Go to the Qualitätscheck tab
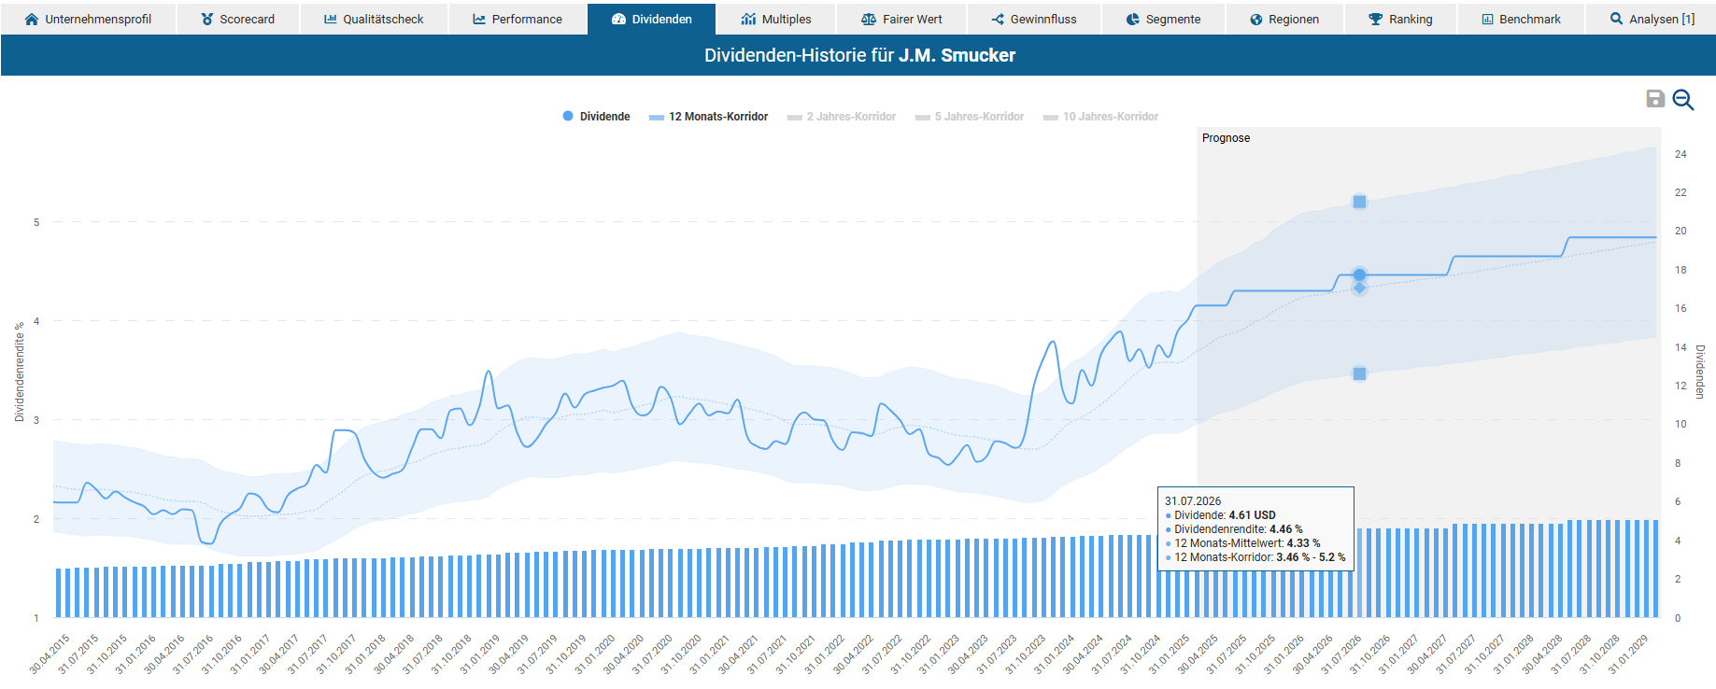This screenshot has height=689, width=1716. pos(374,19)
